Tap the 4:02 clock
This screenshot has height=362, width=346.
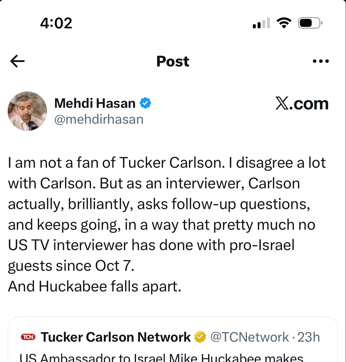(56, 23)
